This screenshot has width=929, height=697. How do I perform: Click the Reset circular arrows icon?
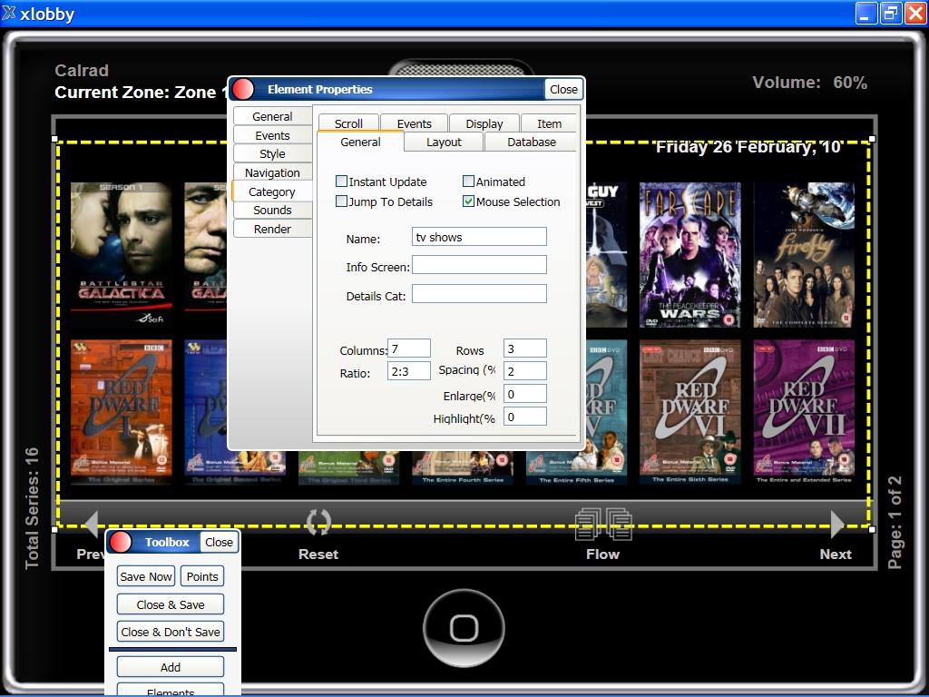318,522
